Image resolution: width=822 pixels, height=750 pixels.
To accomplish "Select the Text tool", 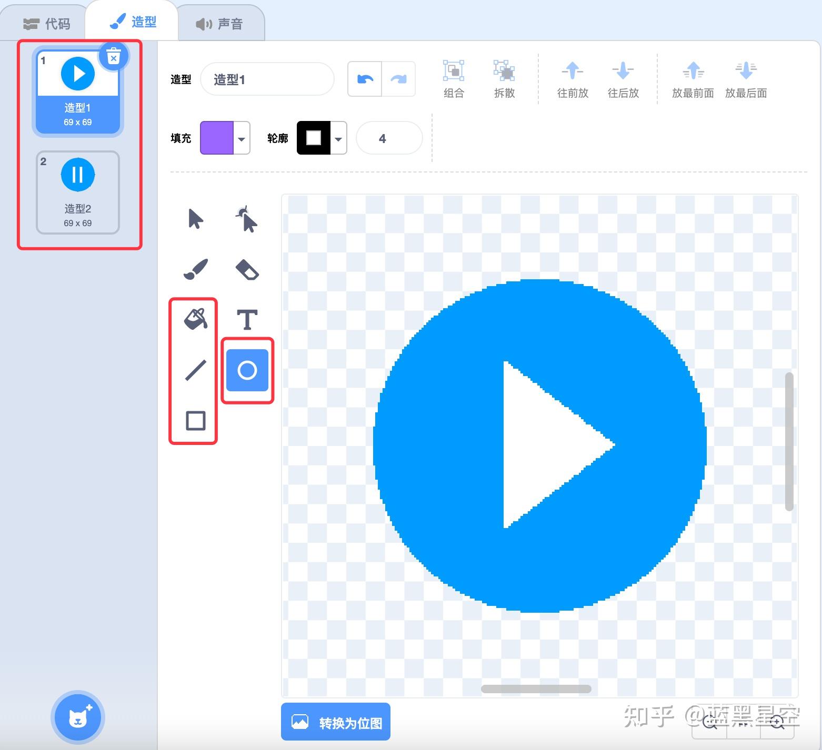I will pyautogui.click(x=247, y=318).
